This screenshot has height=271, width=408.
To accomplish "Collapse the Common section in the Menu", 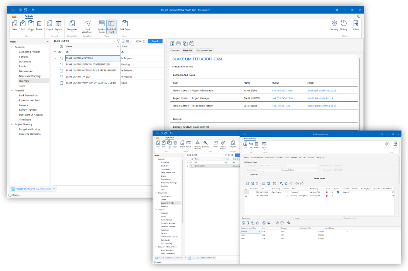I will (12, 47).
